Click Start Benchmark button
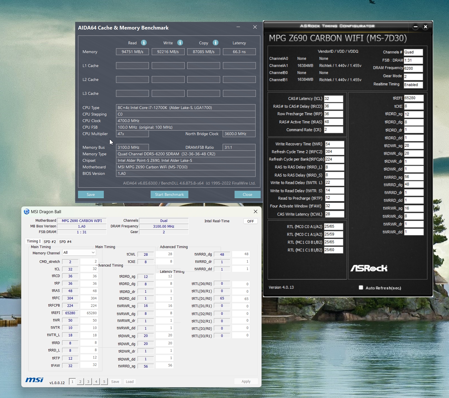 (169, 194)
